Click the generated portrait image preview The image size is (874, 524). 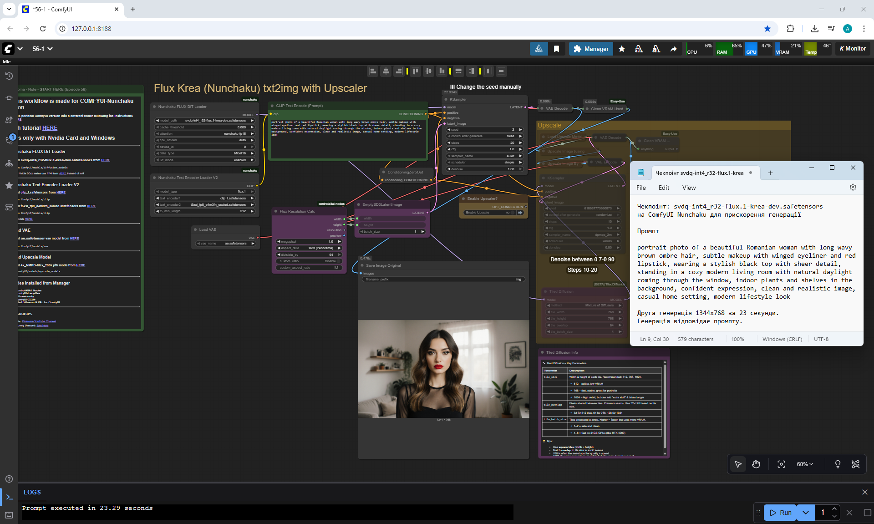pos(443,369)
